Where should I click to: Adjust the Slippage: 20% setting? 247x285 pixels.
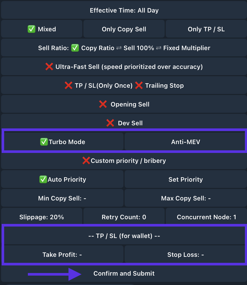pos(42,217)
